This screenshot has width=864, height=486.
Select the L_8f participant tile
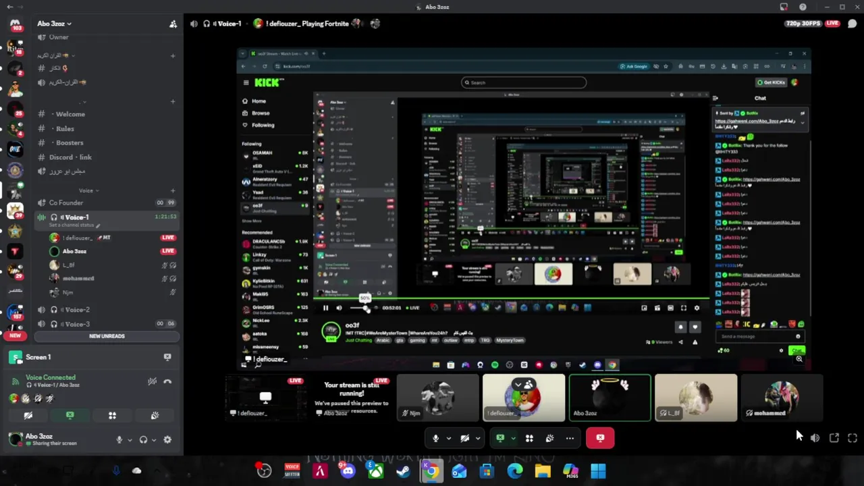point(696,398)
